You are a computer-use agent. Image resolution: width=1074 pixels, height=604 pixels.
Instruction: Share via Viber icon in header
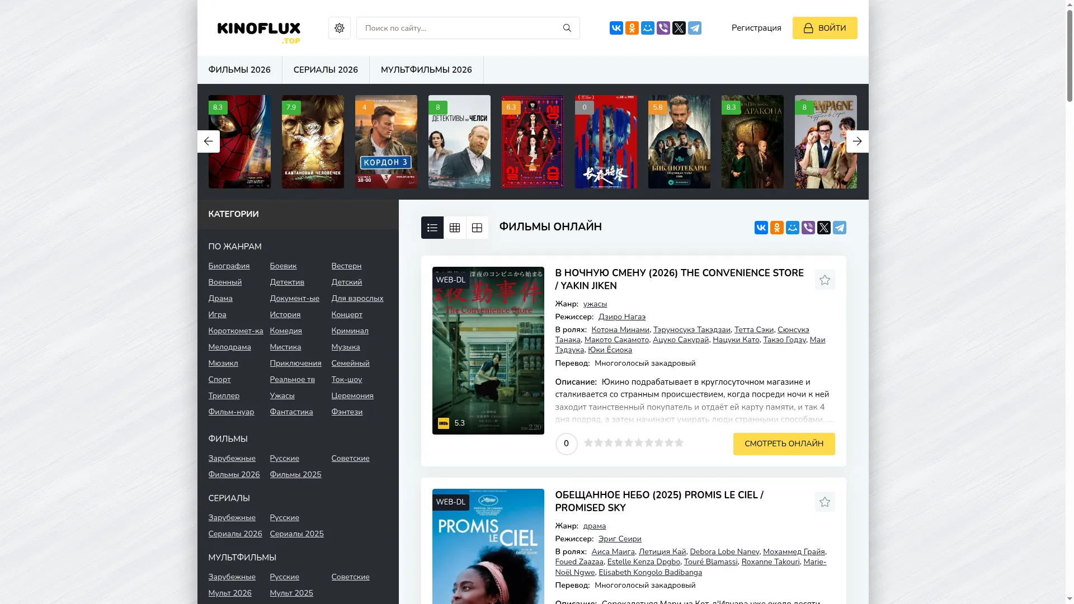point(663,28)
